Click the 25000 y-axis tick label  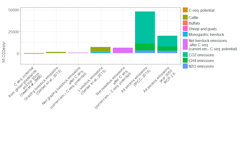(14, 32)
